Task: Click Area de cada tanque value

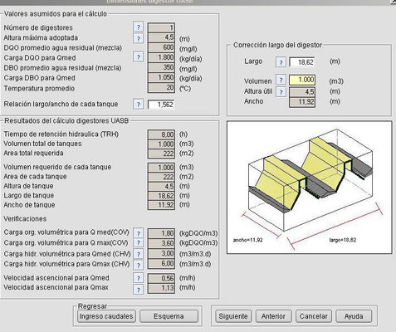Action: tap(161, 177)
